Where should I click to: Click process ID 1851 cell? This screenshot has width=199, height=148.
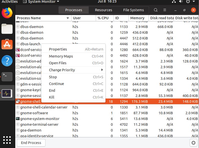click(124, 113)
